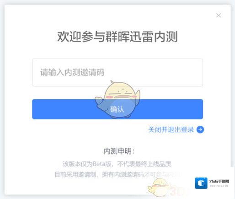235x199 pixels.
Task: Click the www.756g.com url under the logo
Action: tap(219, 186)
